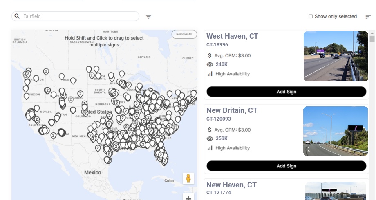Click the Remove All button
Image resolution: width=376 pixels, height=200 pixels.
pyautogui.click(x=184, y=34)
